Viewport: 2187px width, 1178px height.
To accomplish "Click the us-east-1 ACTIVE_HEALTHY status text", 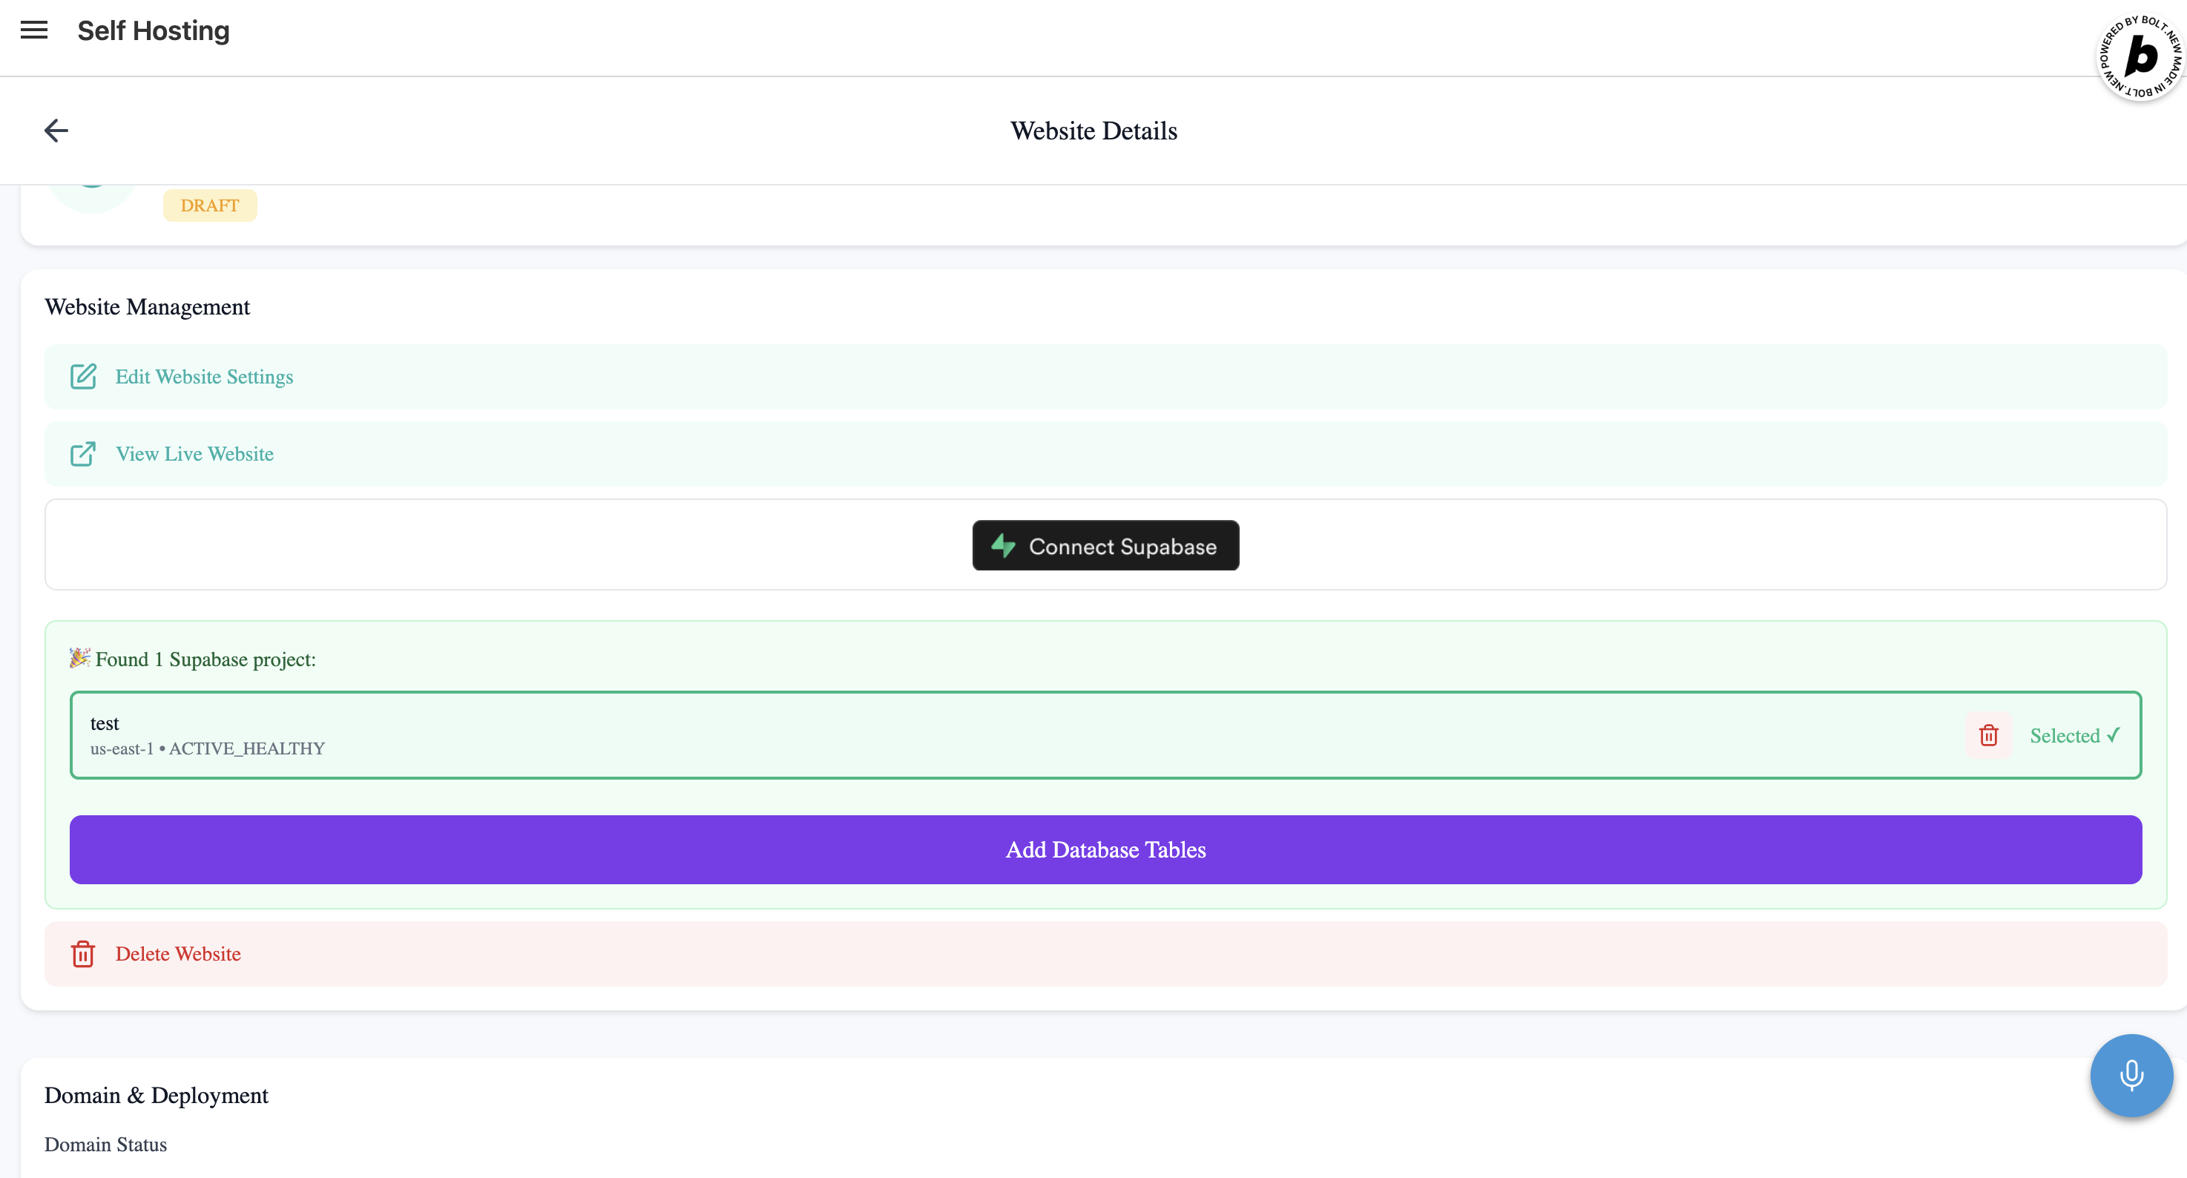I will tap(208, 748).
